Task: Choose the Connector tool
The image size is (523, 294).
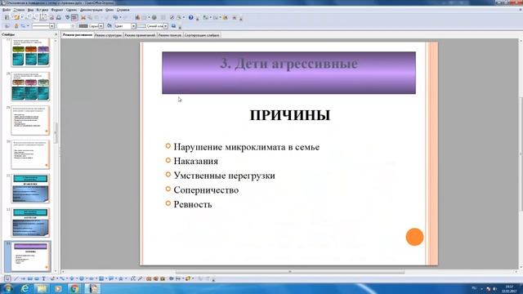Action: (62, 278)
